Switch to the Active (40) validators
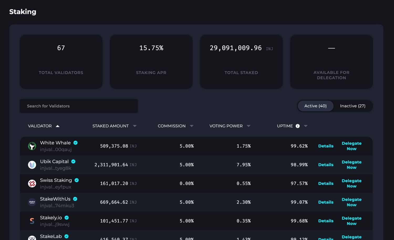The width and height of the screenshot is (394, 240). pos(315,106)
